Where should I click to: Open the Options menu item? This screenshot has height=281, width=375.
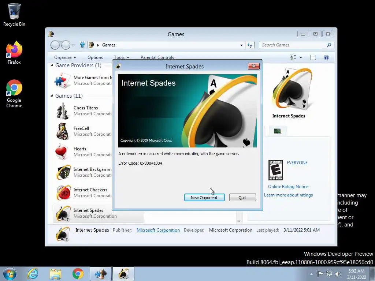(x=95, y=57)
